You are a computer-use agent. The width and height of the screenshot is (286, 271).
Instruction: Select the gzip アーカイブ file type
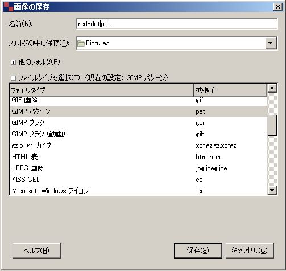click(x=138, y=145)
